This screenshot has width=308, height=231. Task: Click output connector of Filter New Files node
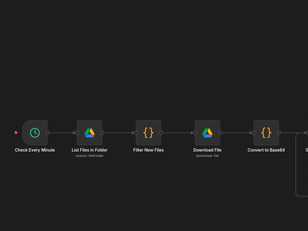161,133
